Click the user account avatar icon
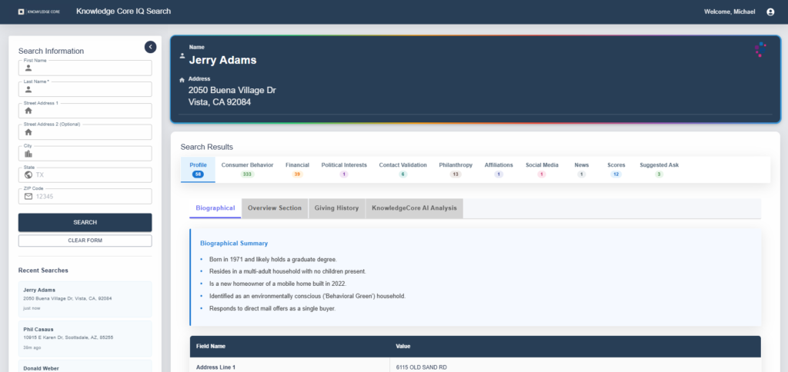Viewport: 788px width, 372px height. pyautogui.click(x=770, y=12)
